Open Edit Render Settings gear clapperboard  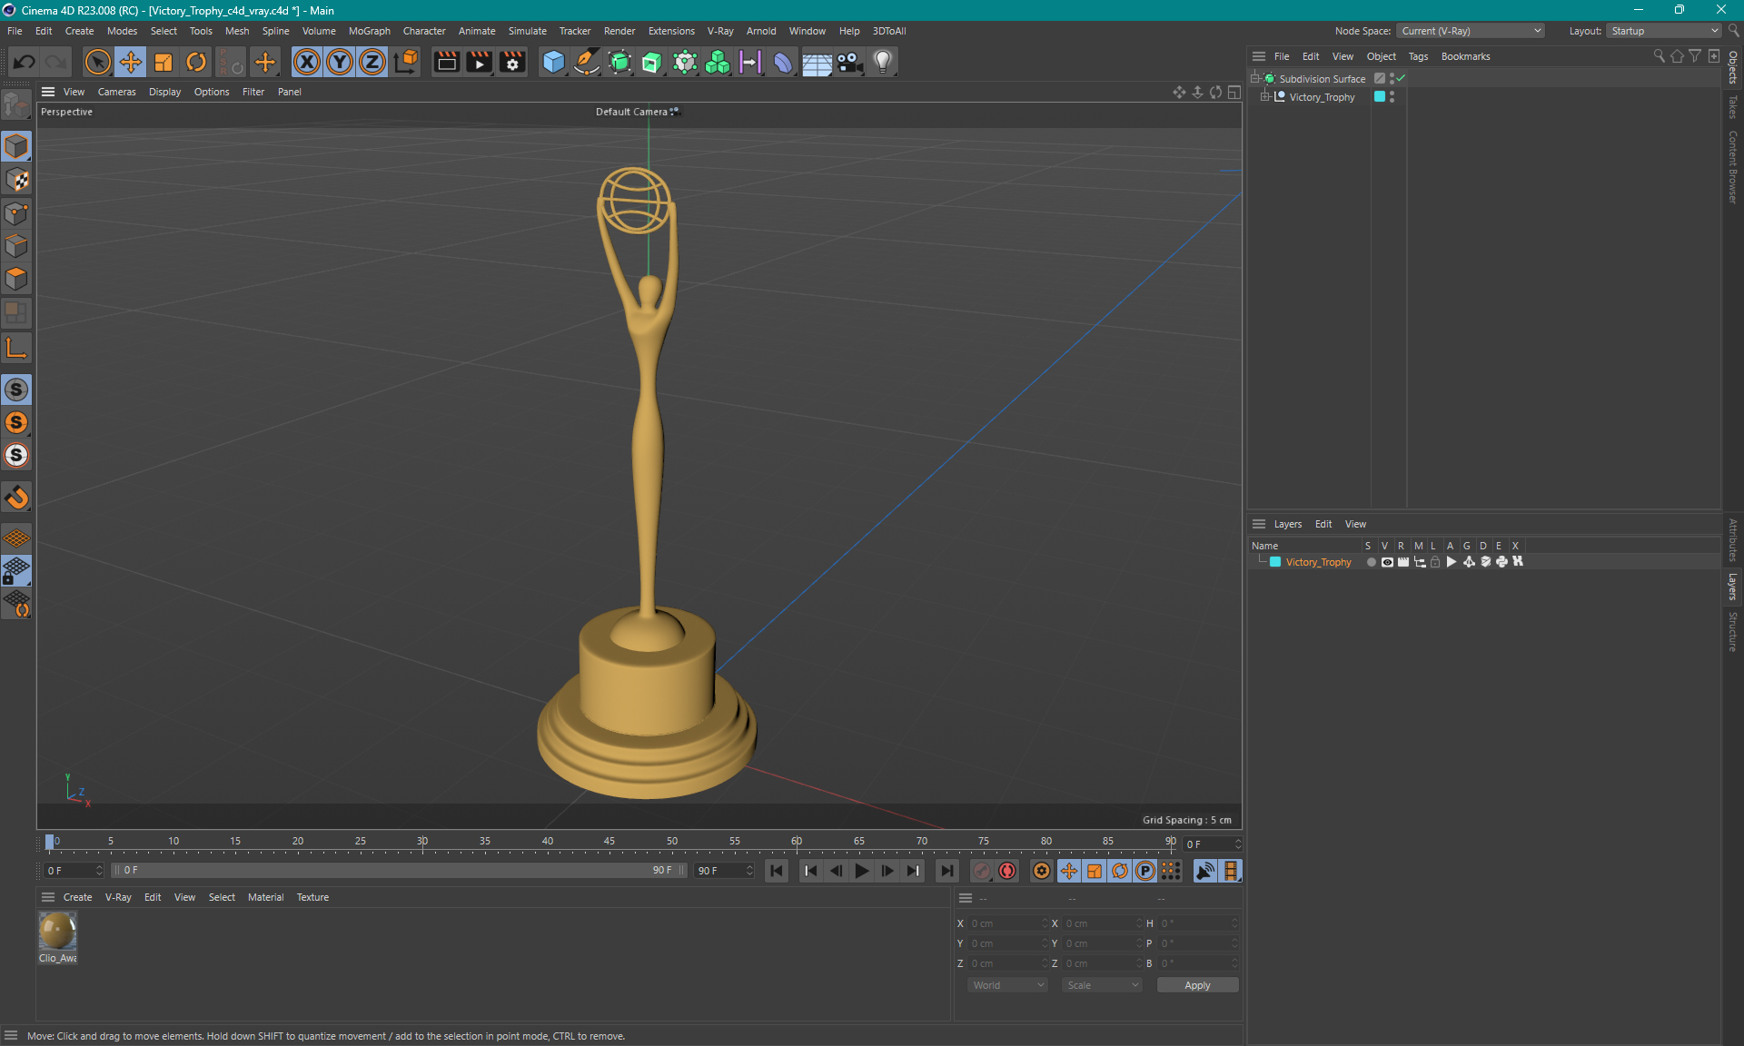point(512,62)
